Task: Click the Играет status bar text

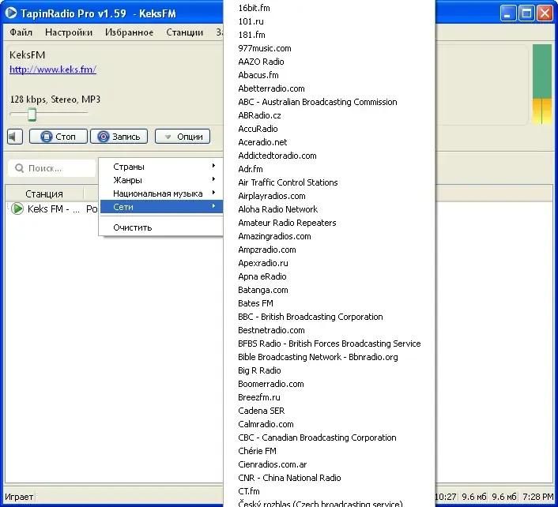Action: click(19, 497)
